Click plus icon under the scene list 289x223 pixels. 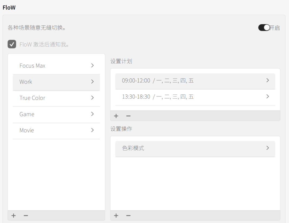14,216
